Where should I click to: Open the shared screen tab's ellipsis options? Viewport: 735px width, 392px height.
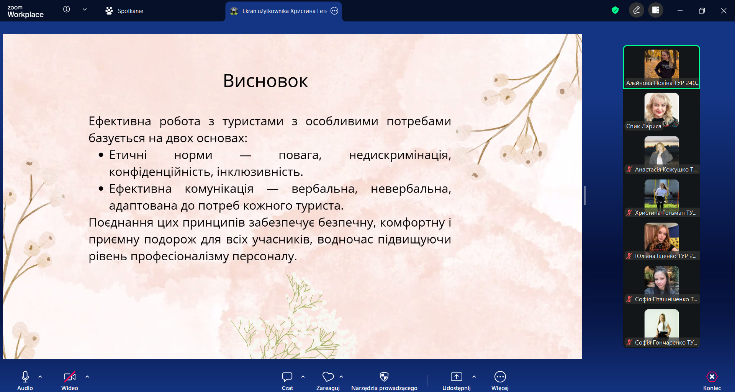tap(334, 11)
